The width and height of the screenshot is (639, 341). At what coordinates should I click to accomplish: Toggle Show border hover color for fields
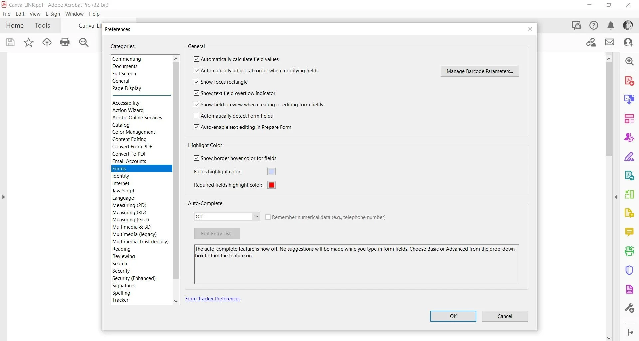click(x=197, y=158)
